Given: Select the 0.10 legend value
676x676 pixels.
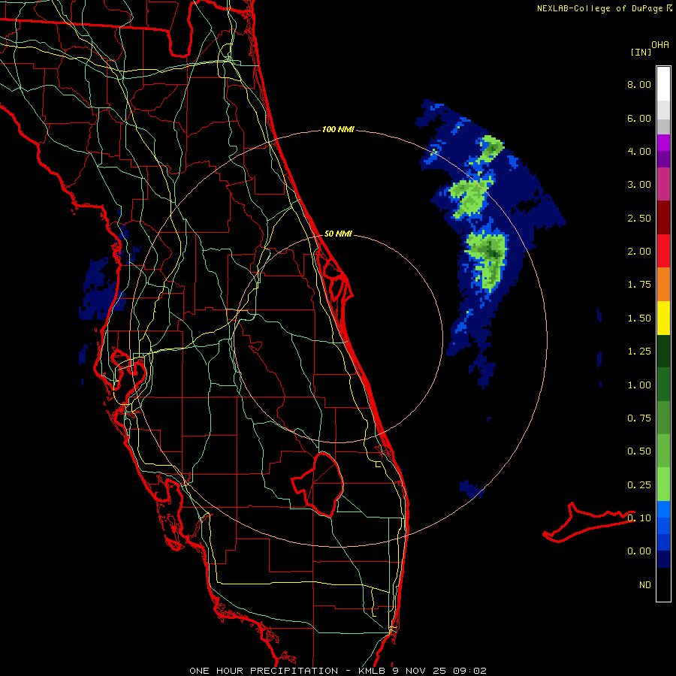Looking at the screenshot, I should click(639, 518).
